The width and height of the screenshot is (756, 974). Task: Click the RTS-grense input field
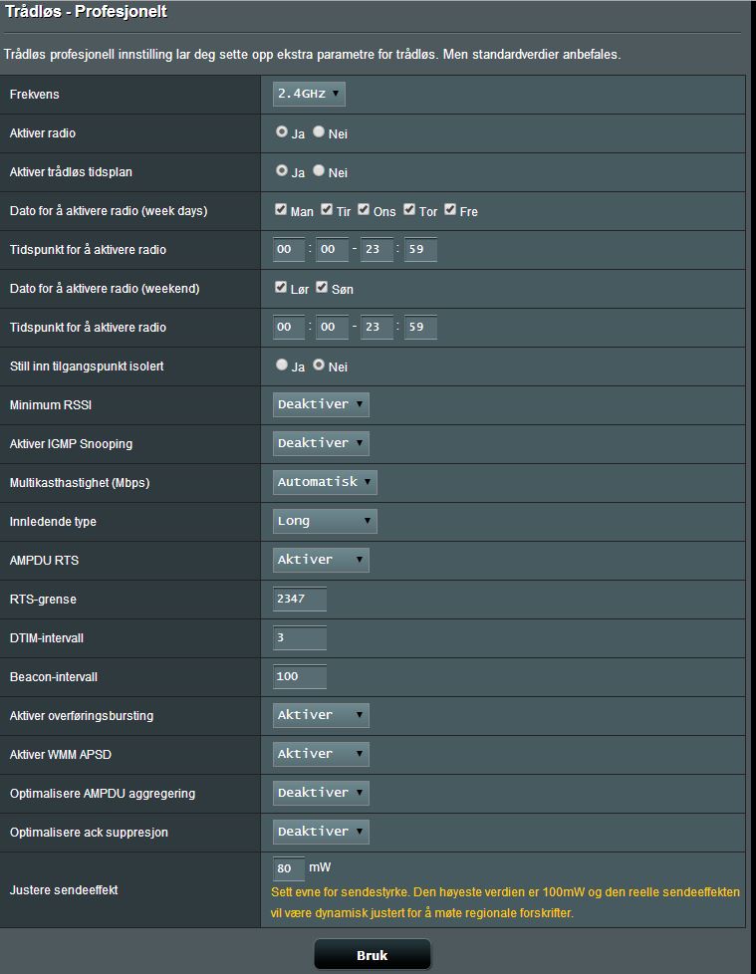click(300, 599)
